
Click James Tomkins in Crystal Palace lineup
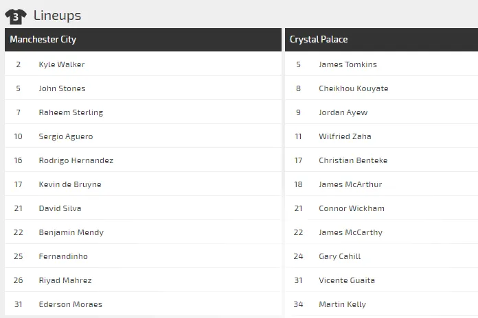pos(348,64)
